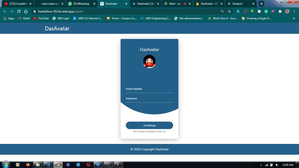
Task: Open Microsoft Teams from the taskbar
Action: coord(68,165)
